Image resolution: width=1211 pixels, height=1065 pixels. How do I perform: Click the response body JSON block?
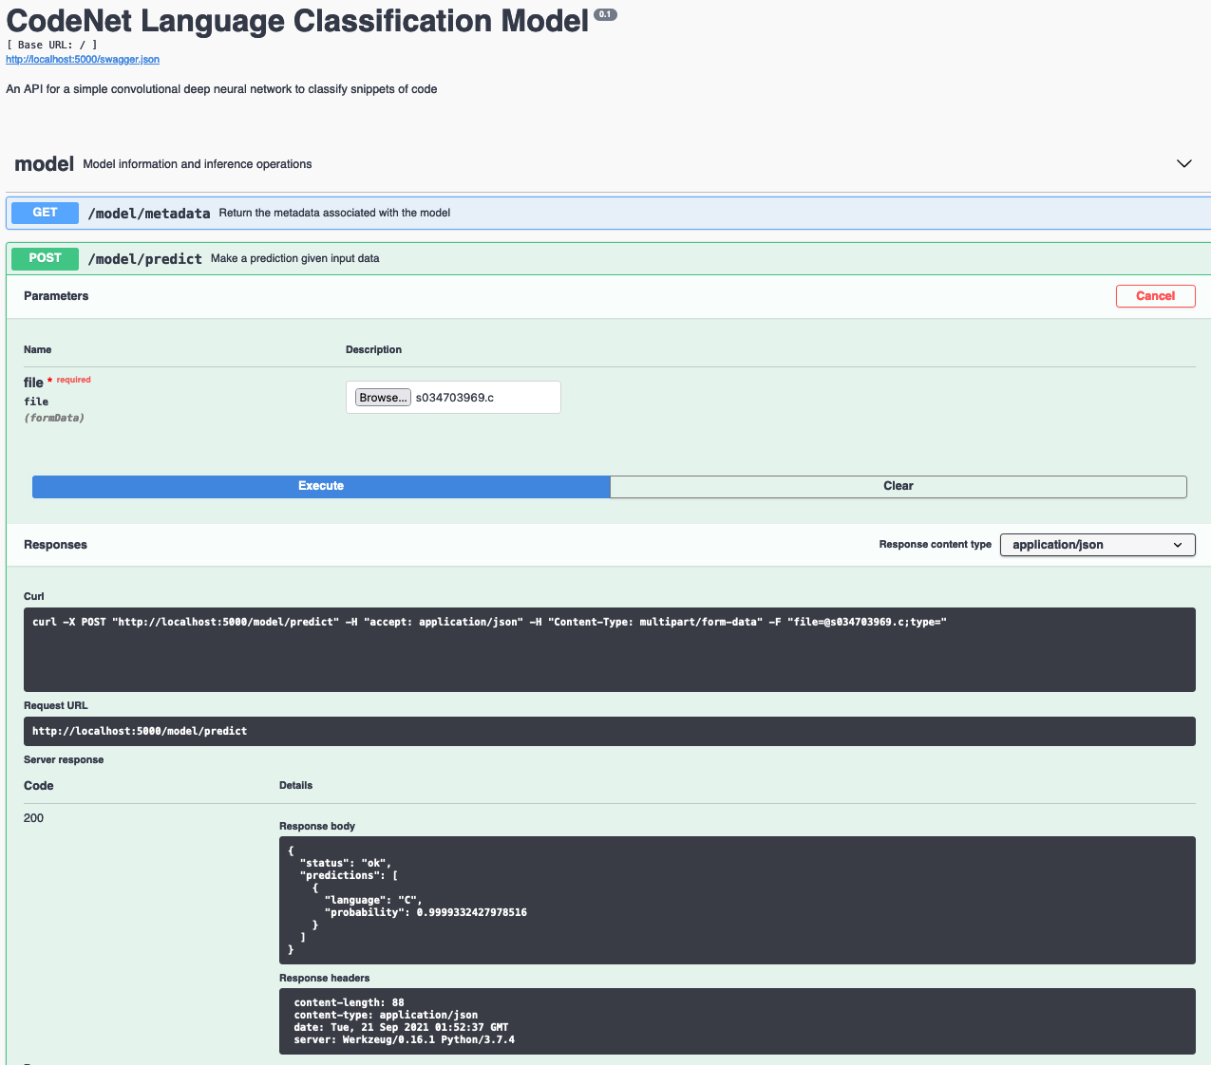point(737,900)
